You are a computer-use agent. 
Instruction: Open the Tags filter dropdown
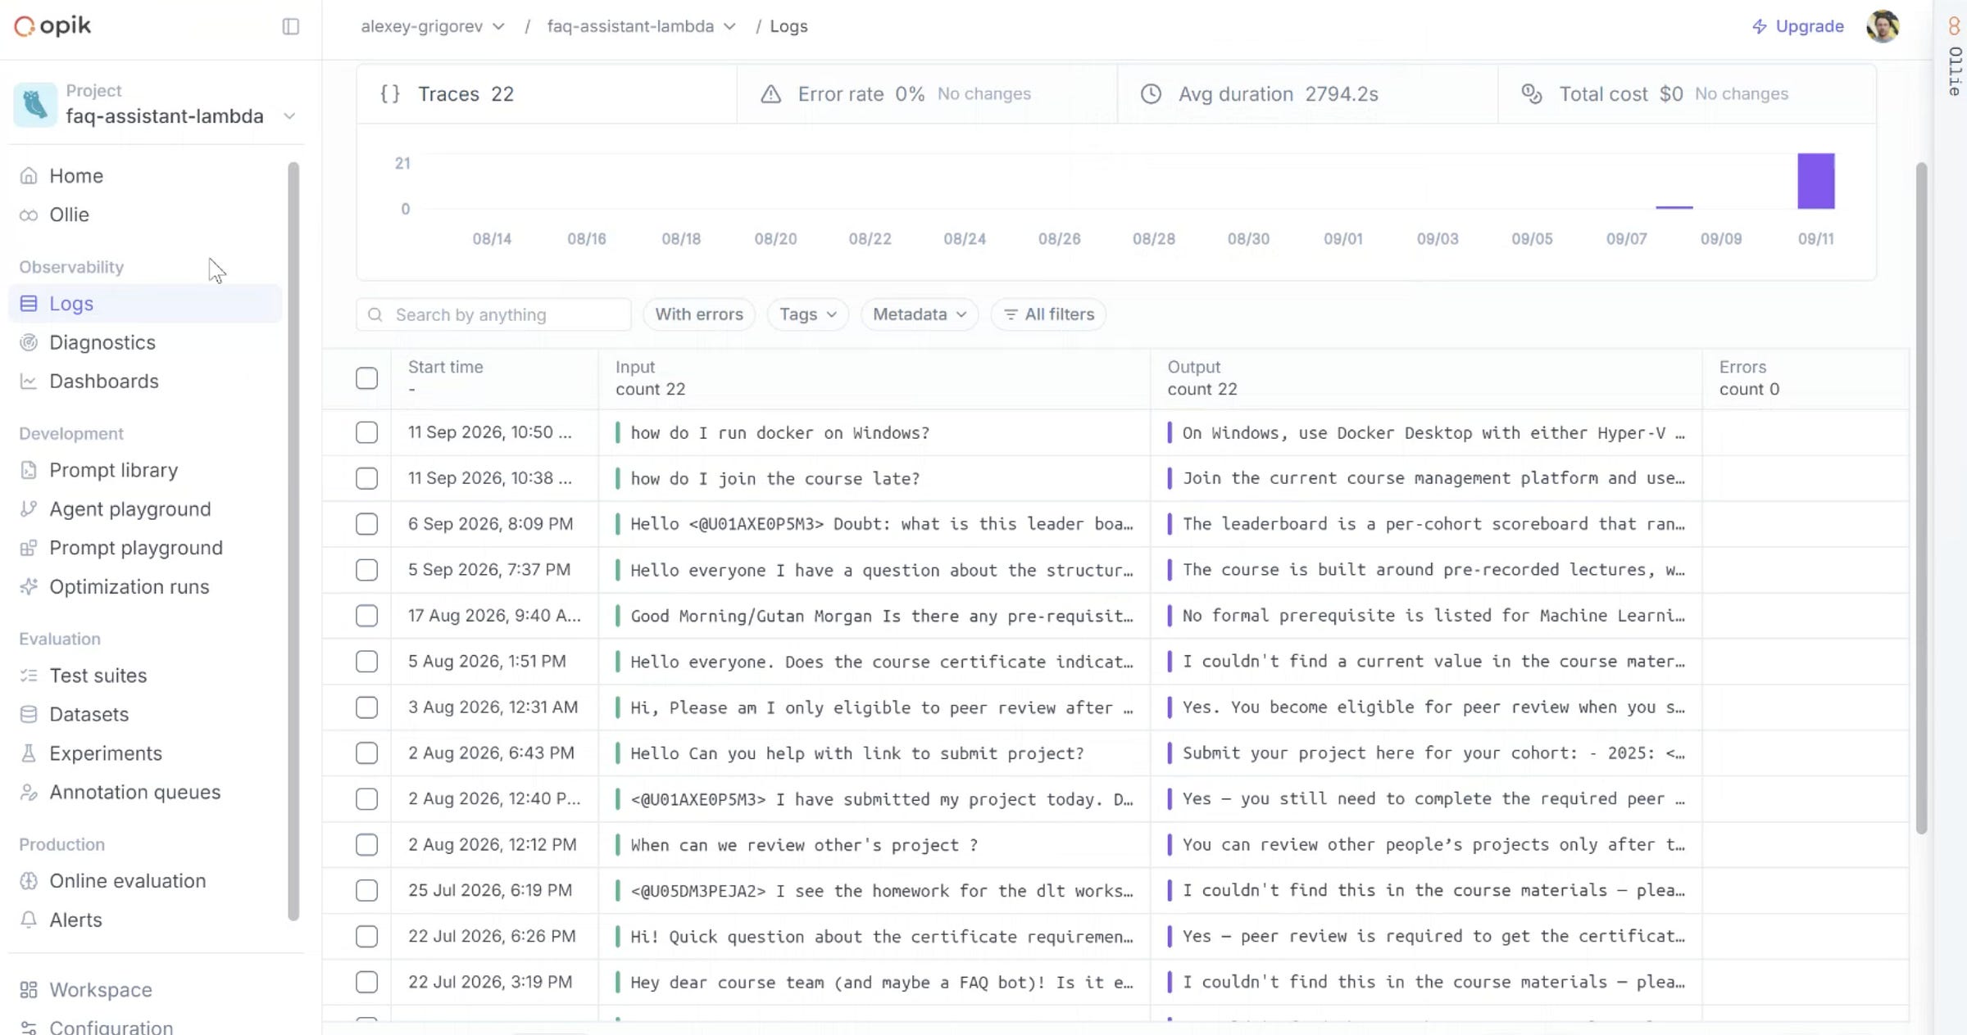(x=807, y=314)
